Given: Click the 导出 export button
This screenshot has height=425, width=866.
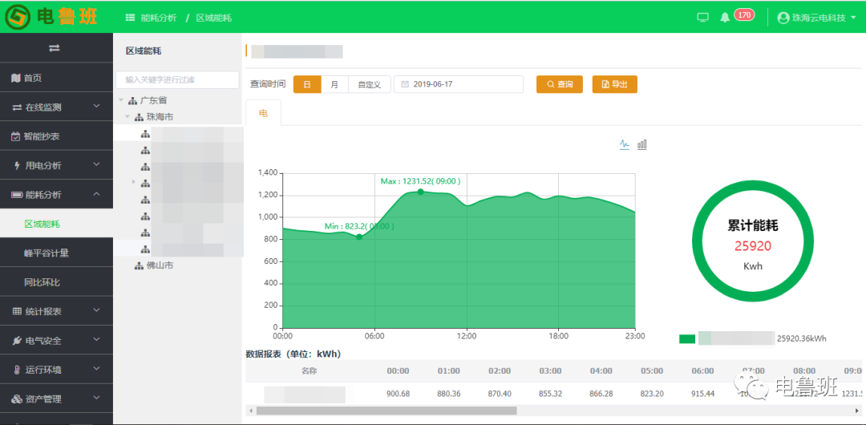Looking at the screenshot, I should 614,84.
